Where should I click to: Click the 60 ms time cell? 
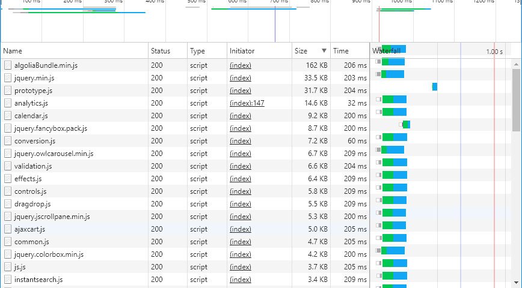pos(350,141)
